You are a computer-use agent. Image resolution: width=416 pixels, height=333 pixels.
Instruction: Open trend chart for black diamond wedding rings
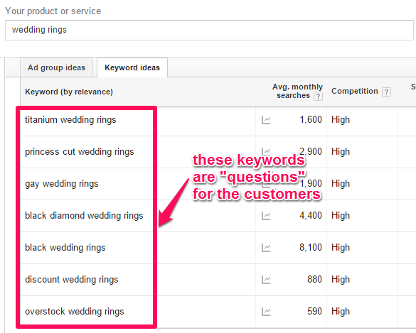pyautogui.click(x=266, y=216)
